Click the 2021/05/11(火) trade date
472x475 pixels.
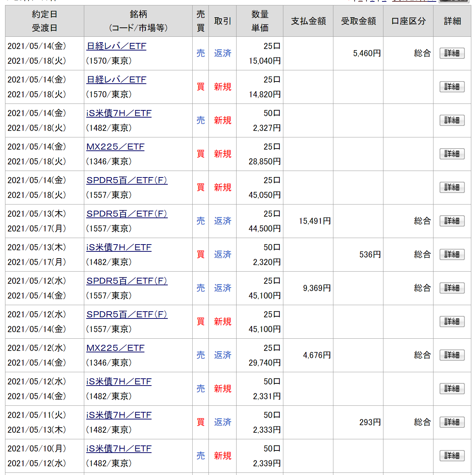point(37,415)
